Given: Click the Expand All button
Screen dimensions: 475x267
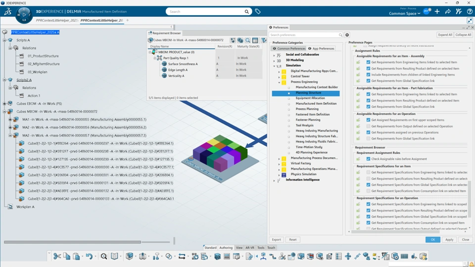Looking at the screenshot, I should (x=445, y=35).
